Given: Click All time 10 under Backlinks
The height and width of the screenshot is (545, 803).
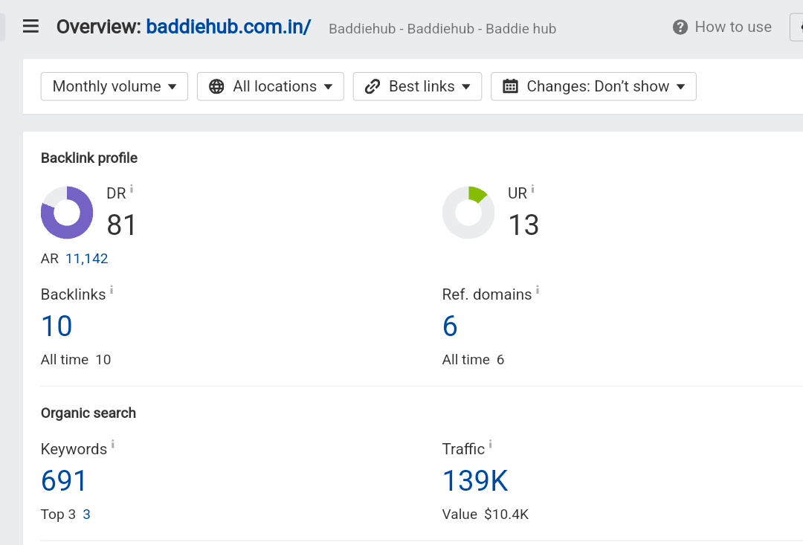Looking at the screenshot, I should tap(76, 360).
